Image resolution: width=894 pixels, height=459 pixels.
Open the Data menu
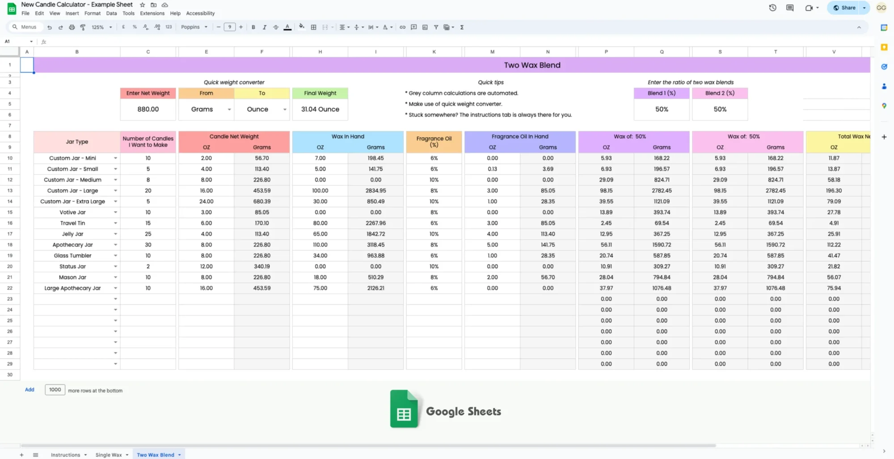tap(111, 13)
